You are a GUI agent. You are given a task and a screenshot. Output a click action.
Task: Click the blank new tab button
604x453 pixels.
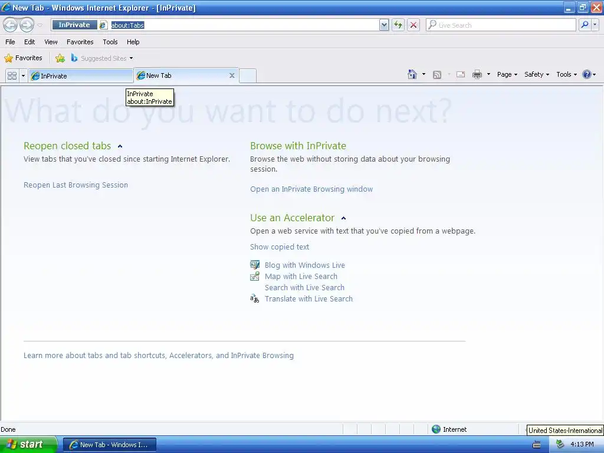pyautogui.click(x=248, y=75)
